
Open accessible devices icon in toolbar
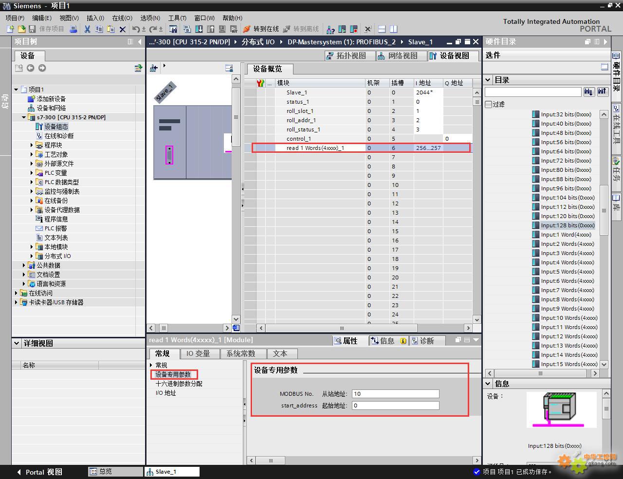coord(330,29)
